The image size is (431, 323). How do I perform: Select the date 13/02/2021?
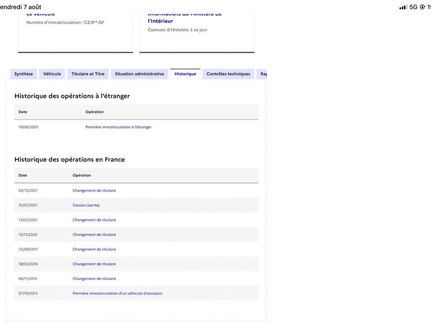point(28,220)
